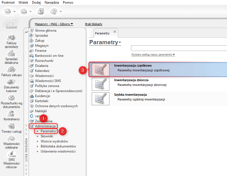Open the Magazyn: MAG - Główny dropdown
Screen dimensions: 227x176
(x=54, y=24)
